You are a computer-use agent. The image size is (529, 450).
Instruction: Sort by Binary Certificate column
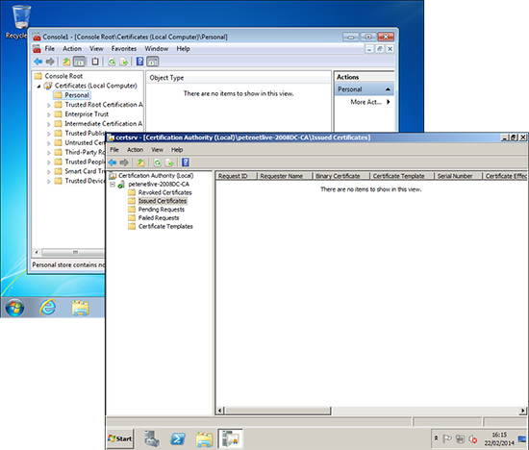[x=341, y=176]
